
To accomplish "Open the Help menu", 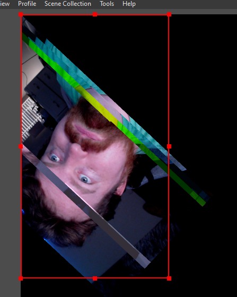I will click(129, 4).
